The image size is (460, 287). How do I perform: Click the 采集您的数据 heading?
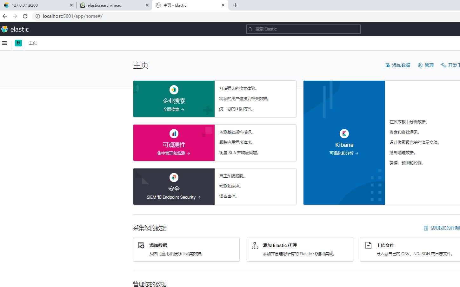click(150, 228)
